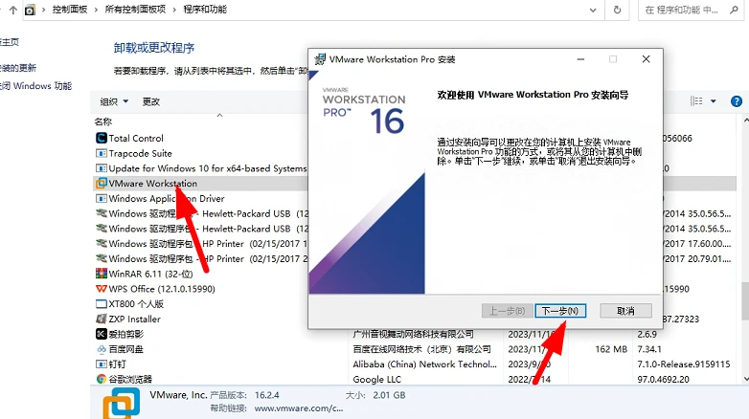The height and width of the screenshot is (419, 749).
Task: Click the up arrow navigation icon
Action: pyautogui.click(x=12, y=10)
